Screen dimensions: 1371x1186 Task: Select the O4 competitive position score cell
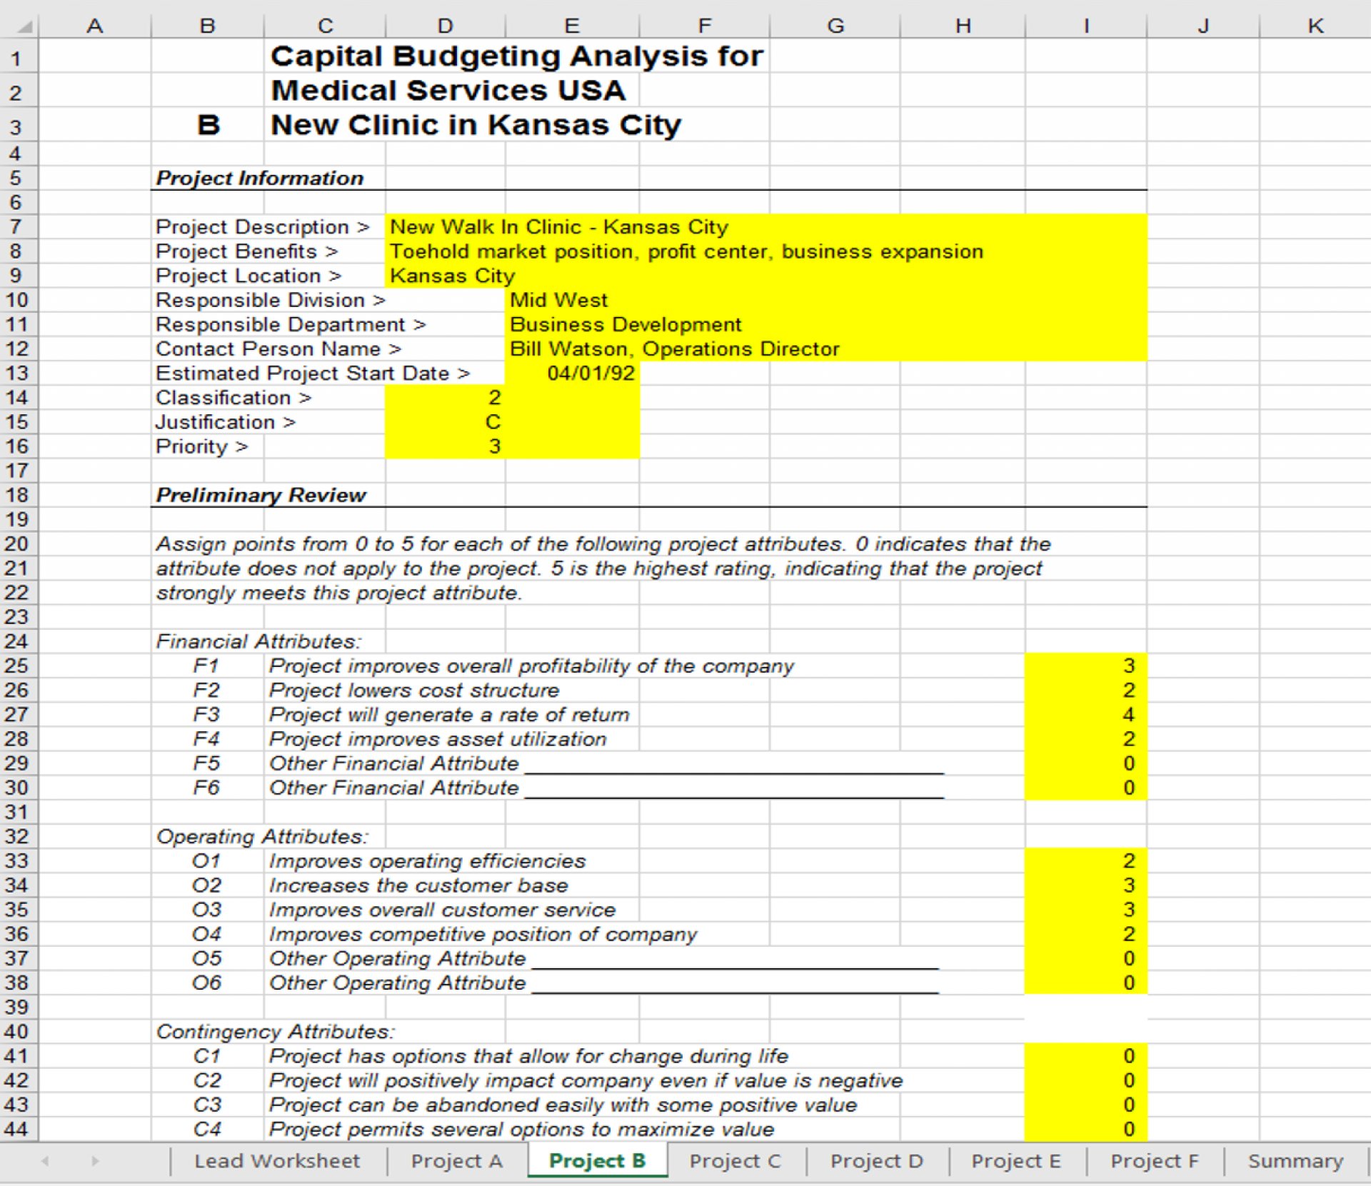coord(1085,934)
